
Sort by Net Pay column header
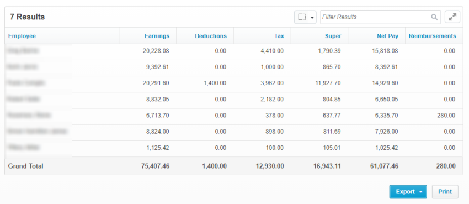[388, 36]
